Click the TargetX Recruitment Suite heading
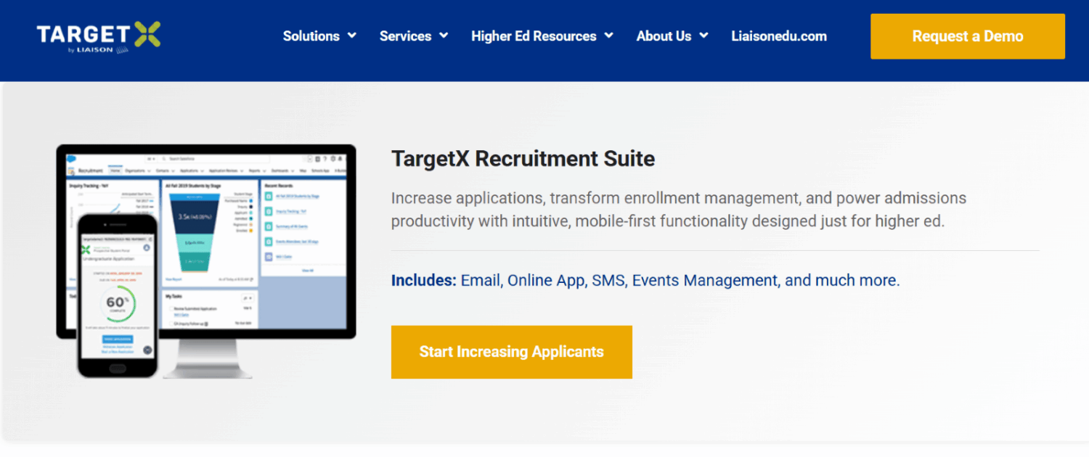The height and width of the screenshot is (457, 1089). [523, 158]
